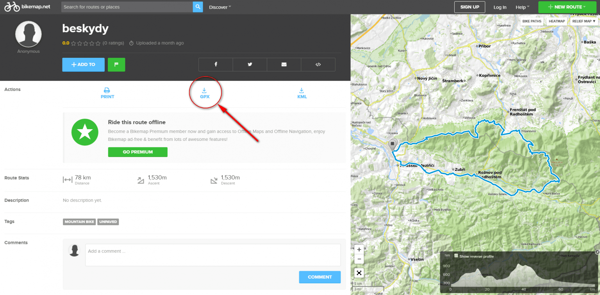Enable the Show reverse profile checkbox
600x295 pixels.
pos(456,256)
